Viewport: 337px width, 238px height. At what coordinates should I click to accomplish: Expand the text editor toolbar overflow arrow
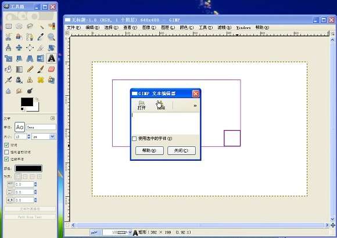click(x=195, y=106)
